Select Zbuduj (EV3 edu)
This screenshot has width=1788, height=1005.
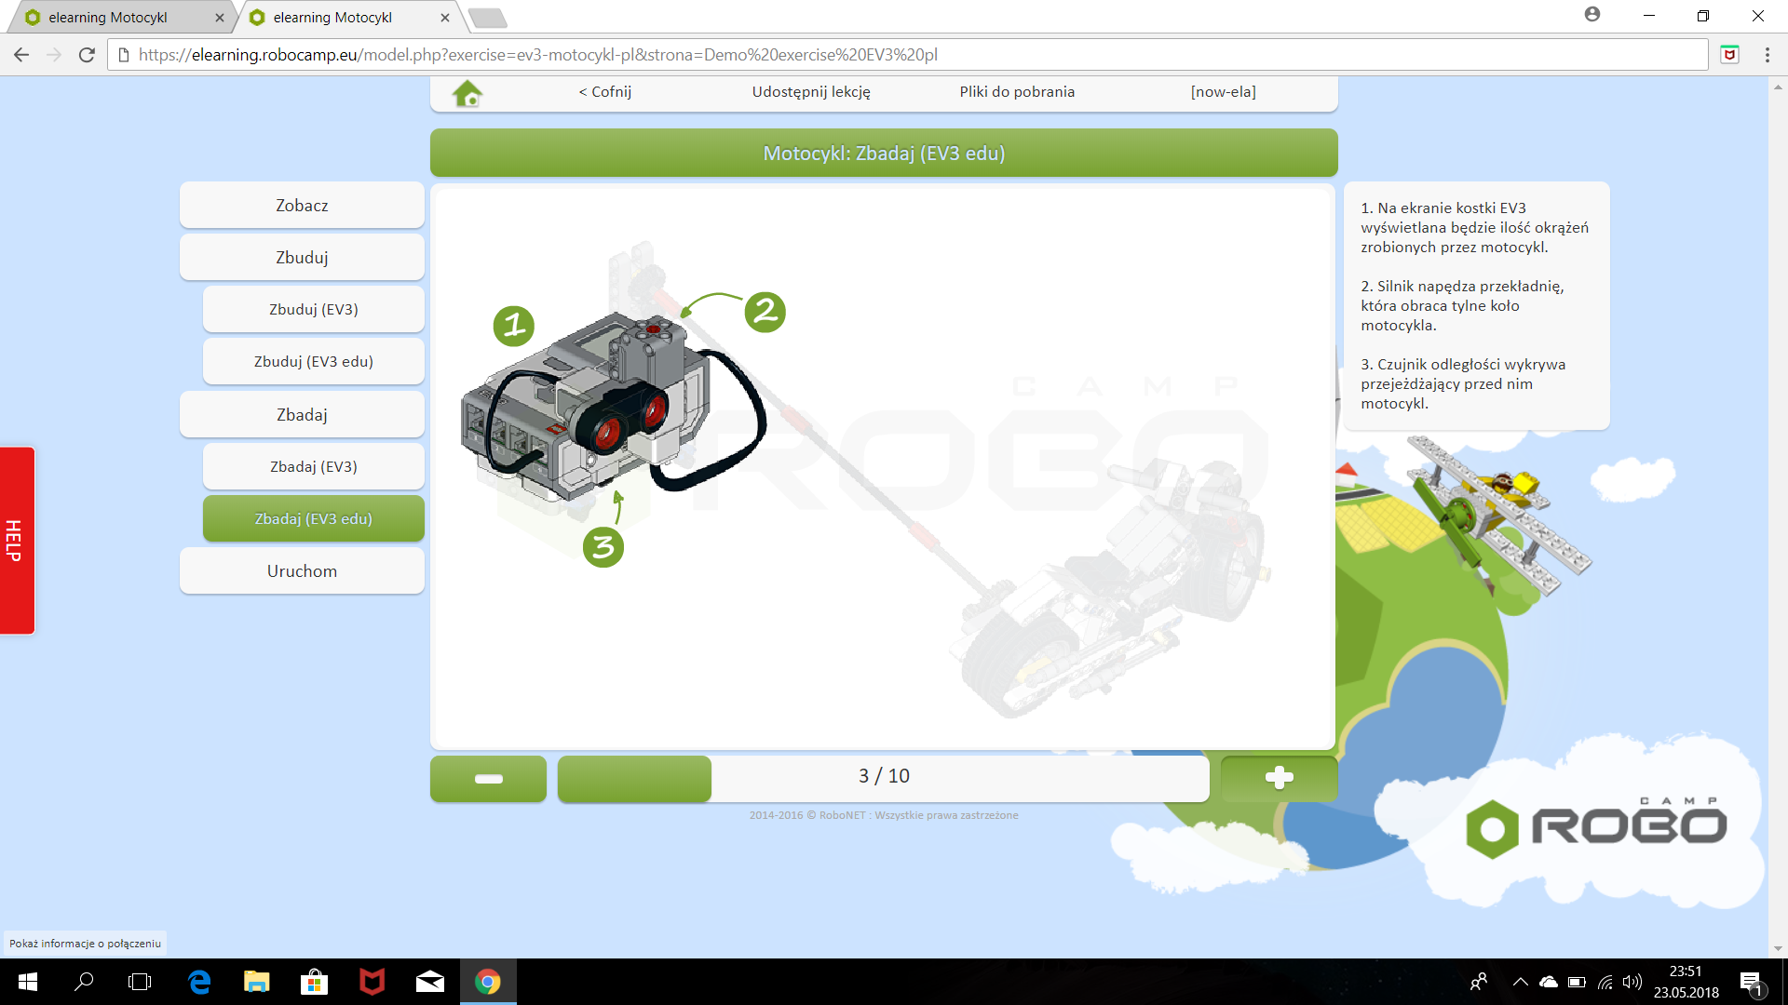pyautogui.click(x=314, y=362)
